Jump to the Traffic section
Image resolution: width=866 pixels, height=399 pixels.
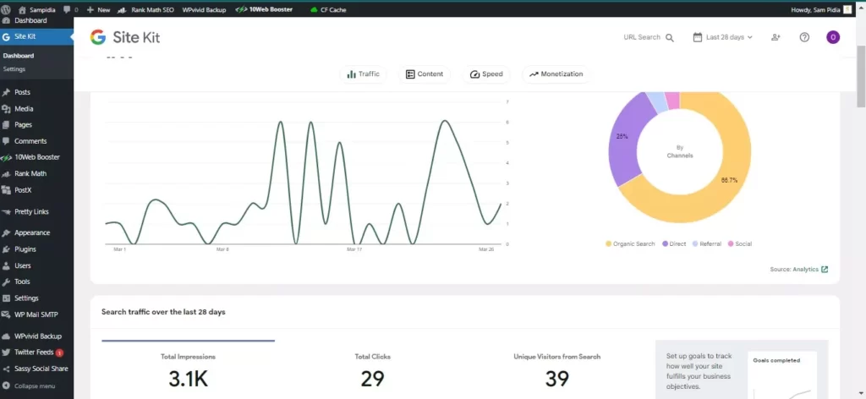point(364,74)
